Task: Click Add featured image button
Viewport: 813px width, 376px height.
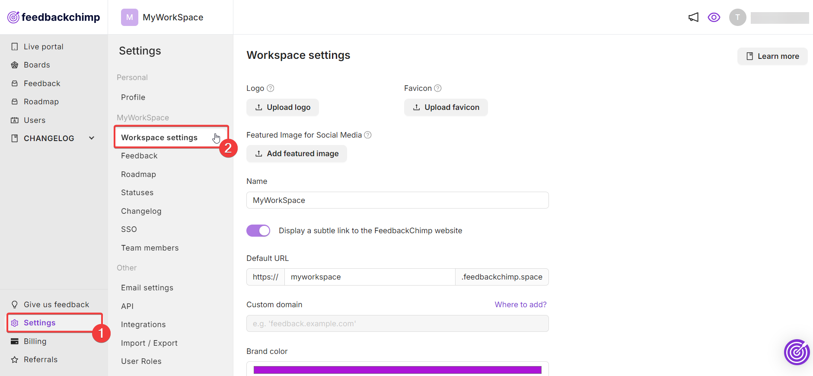Action: coord(297,154)
